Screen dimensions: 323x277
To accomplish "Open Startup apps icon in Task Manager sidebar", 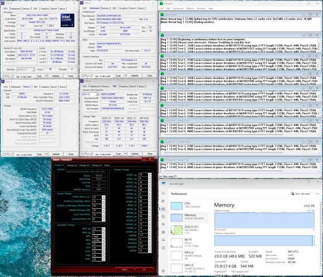I will [x=163, y=224].
